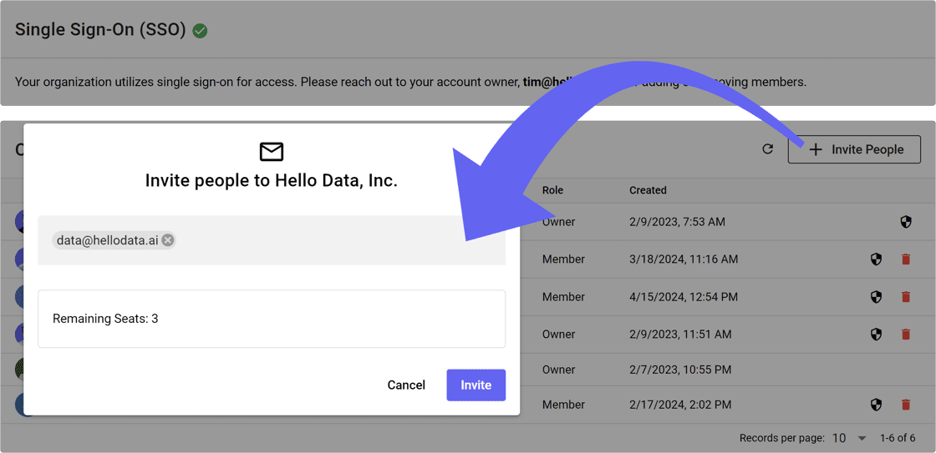Click shield icon for 4/15/2024, 12:54 PM row
Image resolution: width=936 pixels, height=453 pixels.
pos(876,297)
